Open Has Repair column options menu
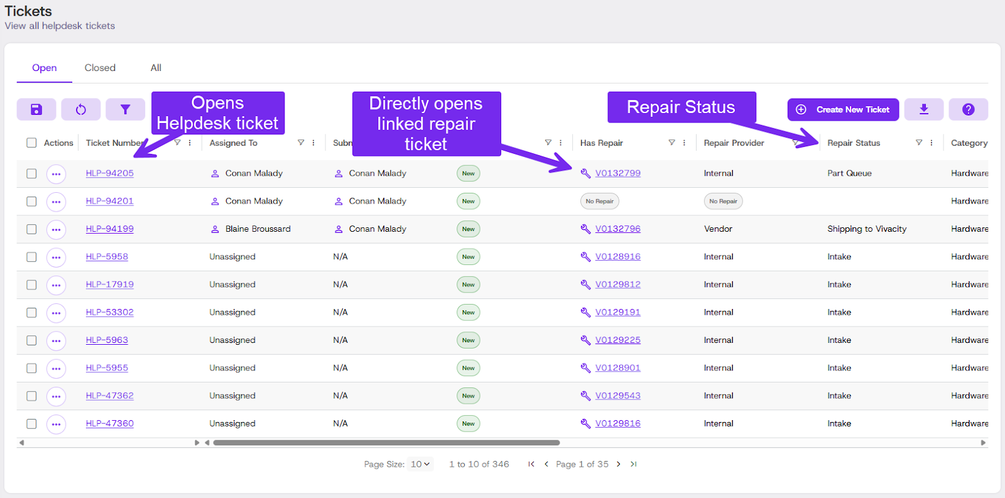Image resolution: width=1005 pixels, height=498 pixels. click(x=684, y=143)
